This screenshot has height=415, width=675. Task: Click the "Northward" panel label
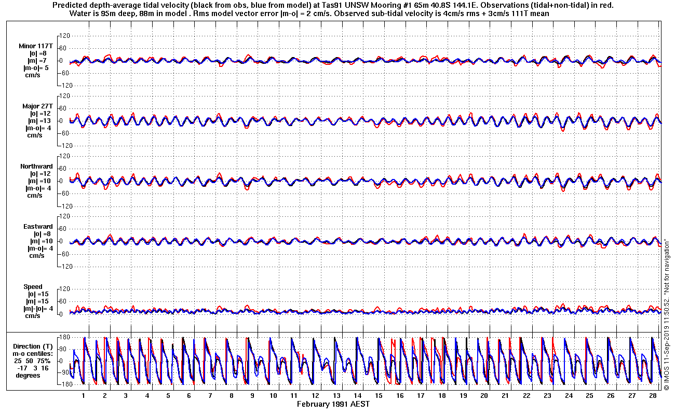(36, 167)
